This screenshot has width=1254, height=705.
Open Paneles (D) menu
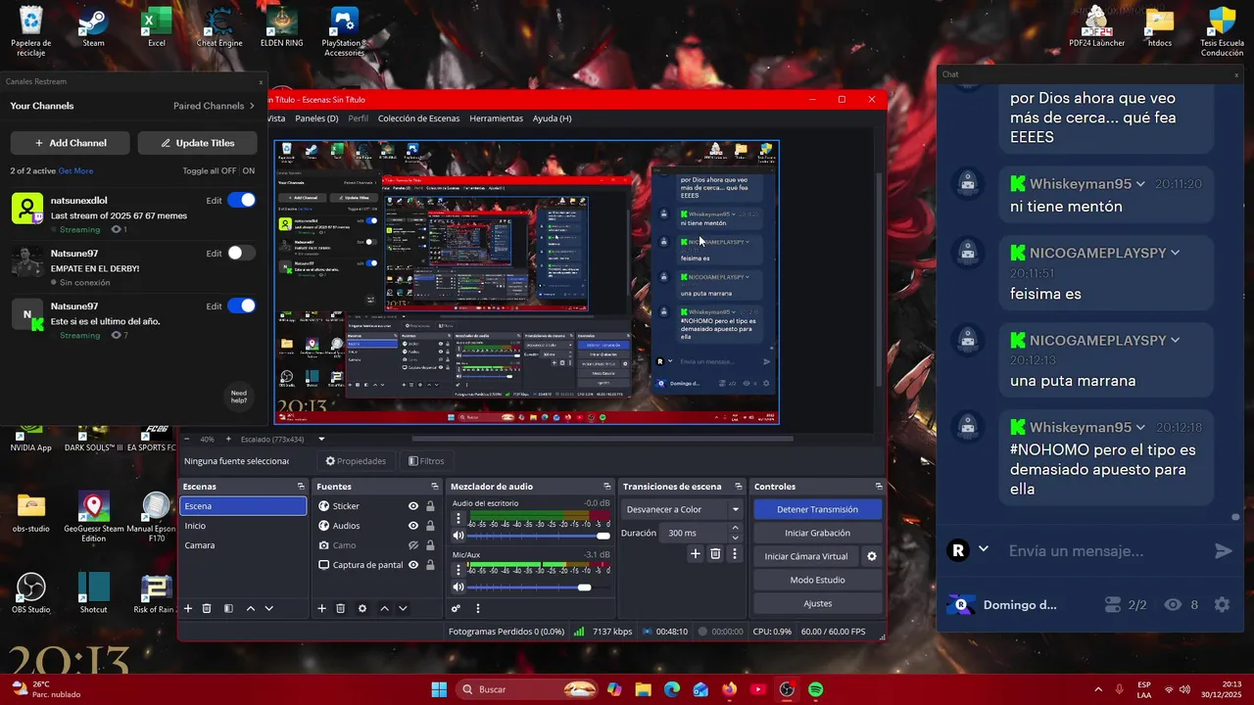[x=316, y=118]
